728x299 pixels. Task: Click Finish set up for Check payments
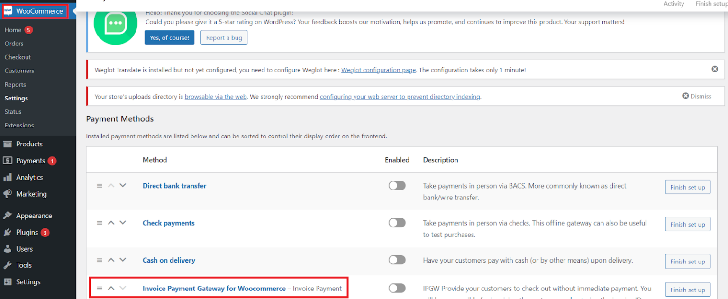[x=688, y=224]
